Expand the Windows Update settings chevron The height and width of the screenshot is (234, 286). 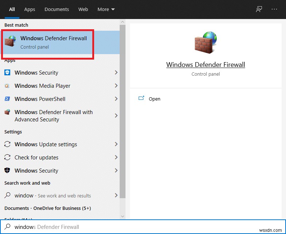click(x=116, y=144)
